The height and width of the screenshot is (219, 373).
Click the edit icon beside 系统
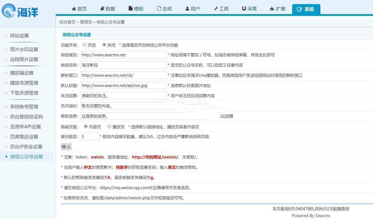tap(300, 9)
